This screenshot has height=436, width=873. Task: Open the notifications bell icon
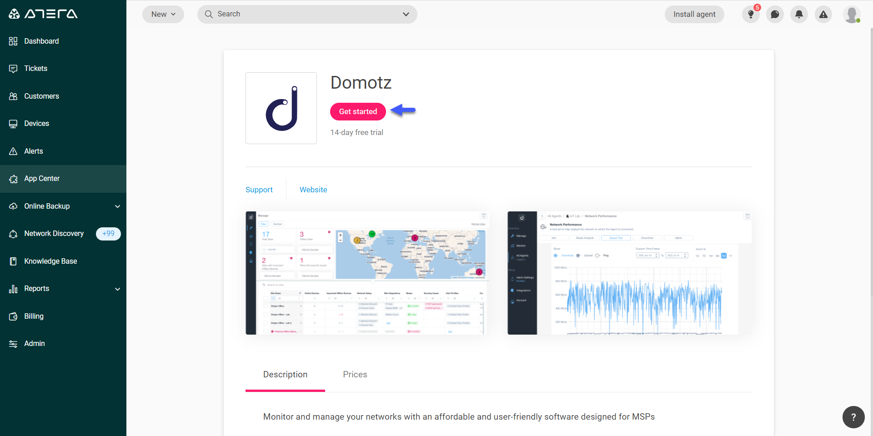point(799,14)
